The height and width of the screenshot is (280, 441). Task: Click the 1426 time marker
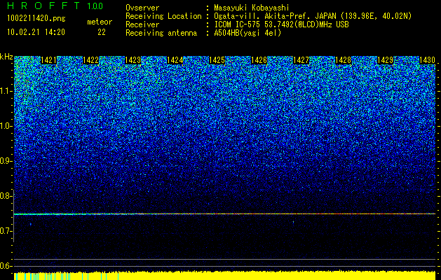click(259, 60)
